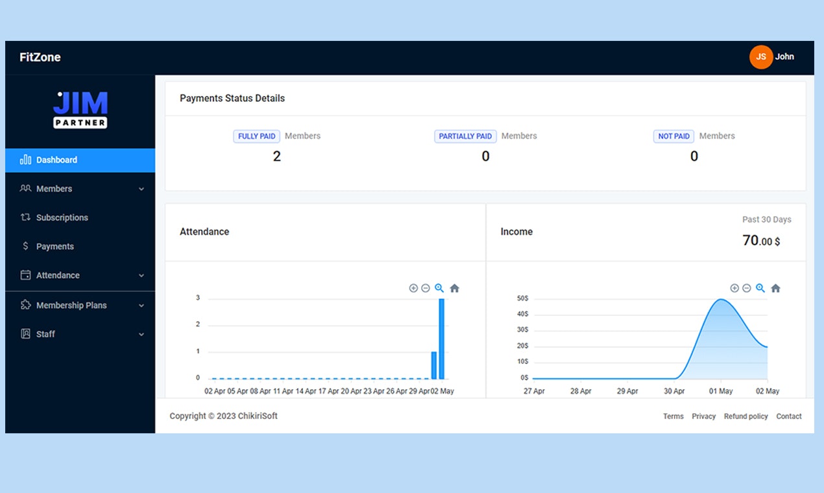
Task: Open the Terms footer link
Action: coord(673,416)
